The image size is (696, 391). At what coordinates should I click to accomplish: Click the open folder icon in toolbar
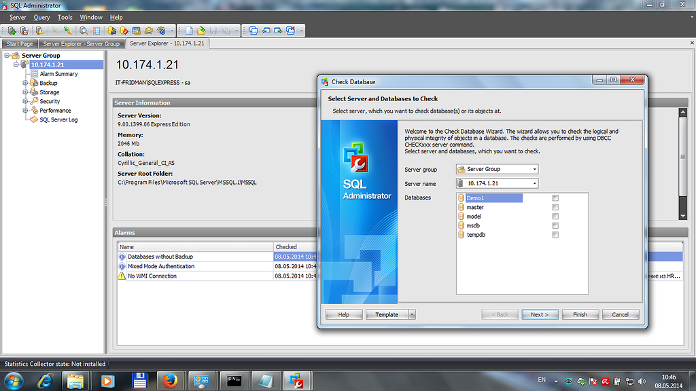click(x=200, y=31)
